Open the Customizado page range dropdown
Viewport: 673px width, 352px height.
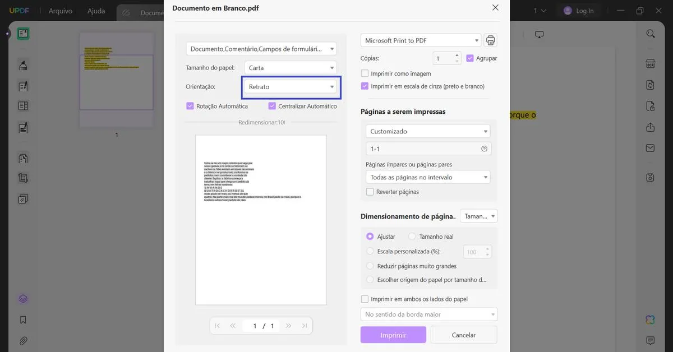[x=427, y=131]
